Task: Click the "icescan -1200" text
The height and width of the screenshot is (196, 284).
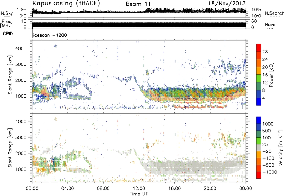Action: (x=50, y=35)
